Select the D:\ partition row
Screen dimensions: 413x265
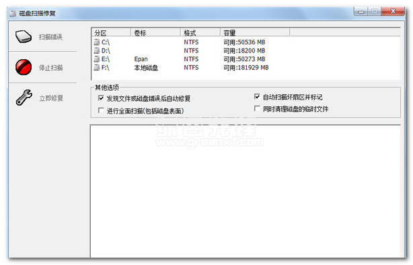[246, 50]
